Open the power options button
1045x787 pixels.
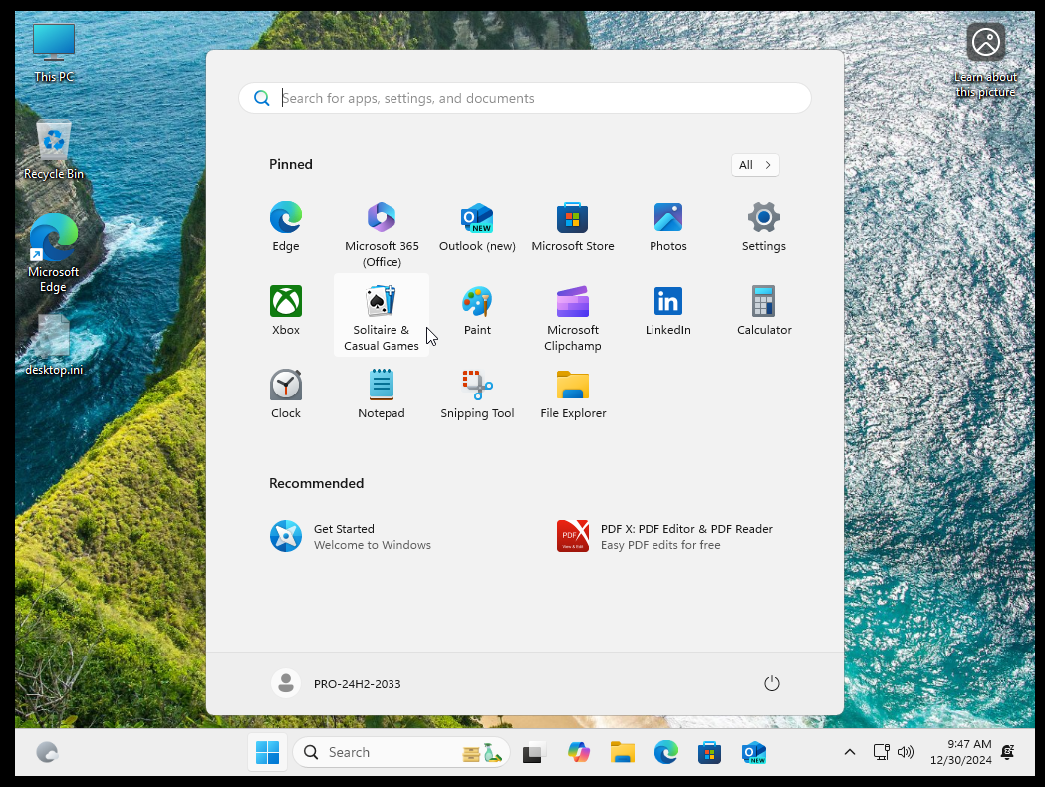click(771, 683)
